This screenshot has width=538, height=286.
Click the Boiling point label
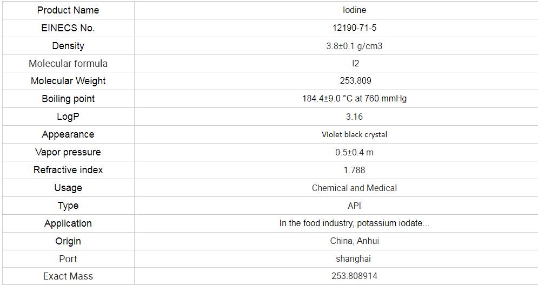68,99
